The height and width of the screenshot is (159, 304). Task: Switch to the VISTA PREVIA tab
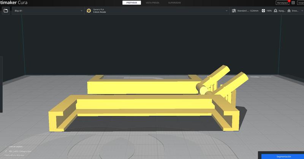pos(153,3)
